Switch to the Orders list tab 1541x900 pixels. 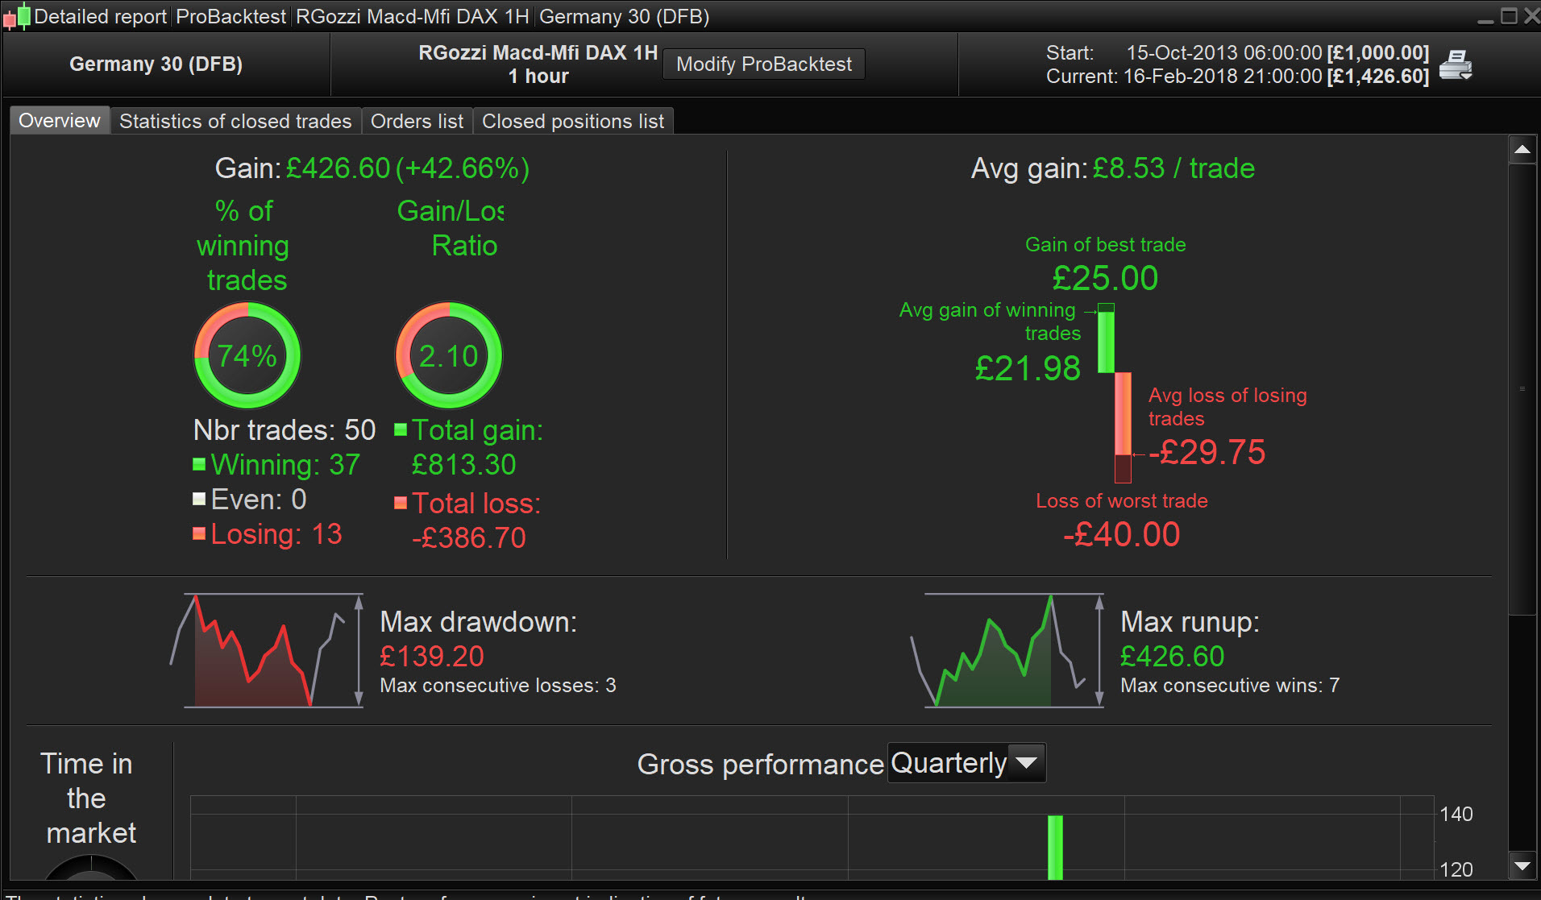tap(417, 121)
